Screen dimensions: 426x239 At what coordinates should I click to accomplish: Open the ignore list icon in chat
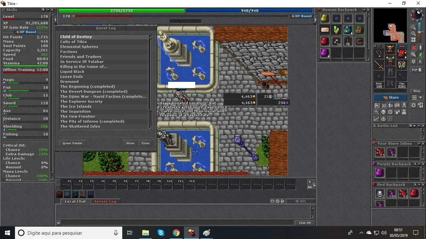coord(278,201)
